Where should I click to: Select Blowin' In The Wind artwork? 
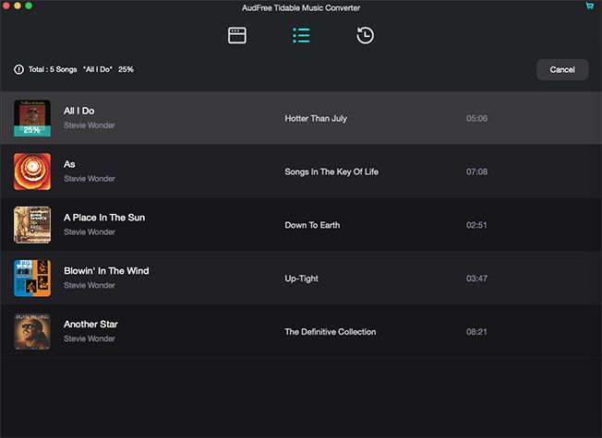click(x=32, y=278)
